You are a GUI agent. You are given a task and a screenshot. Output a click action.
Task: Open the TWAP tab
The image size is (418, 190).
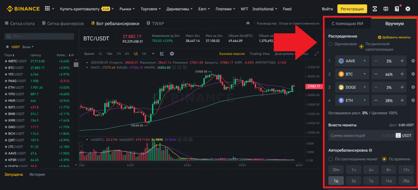(x=155, y=24)
